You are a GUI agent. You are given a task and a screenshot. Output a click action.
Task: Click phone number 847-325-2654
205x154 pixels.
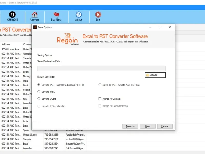[x=52, y=144]
